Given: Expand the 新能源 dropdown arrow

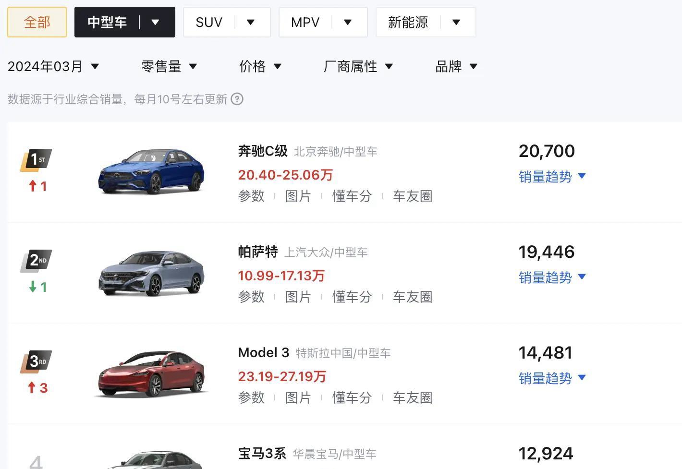Looking at the screenshot, I should (x=456, y=22).
